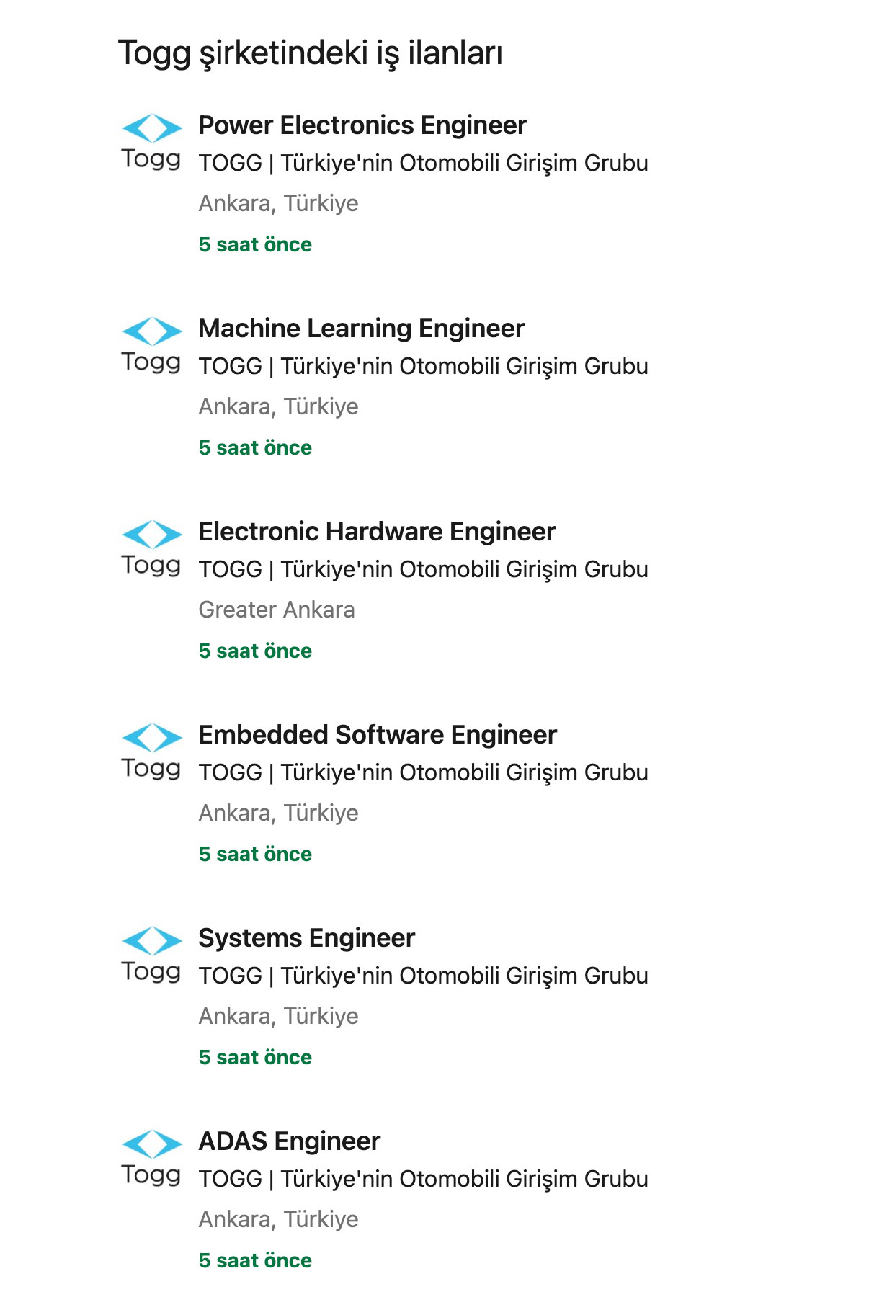The height and width of the screenshot is (1297, 869).
Task: Click company name under Systems Engineer
Action: point(423,976)
